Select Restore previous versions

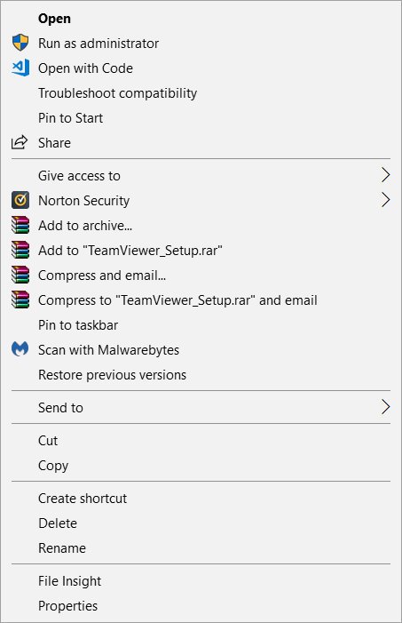201,375
